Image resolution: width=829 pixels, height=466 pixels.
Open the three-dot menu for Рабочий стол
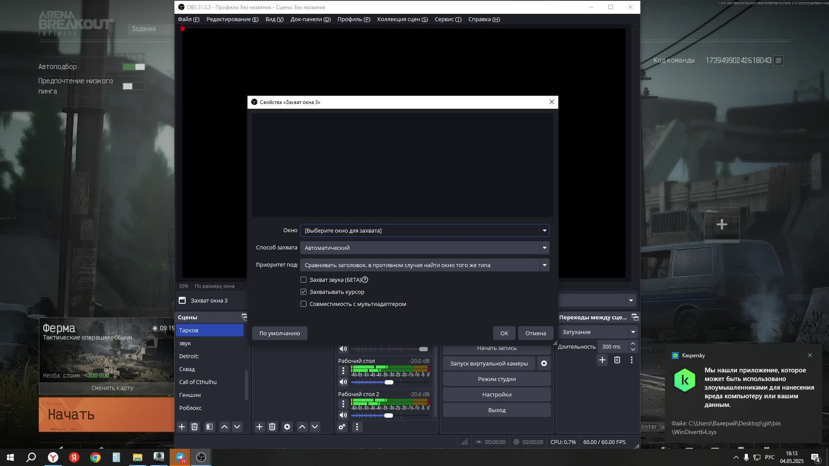coord(343,370)
